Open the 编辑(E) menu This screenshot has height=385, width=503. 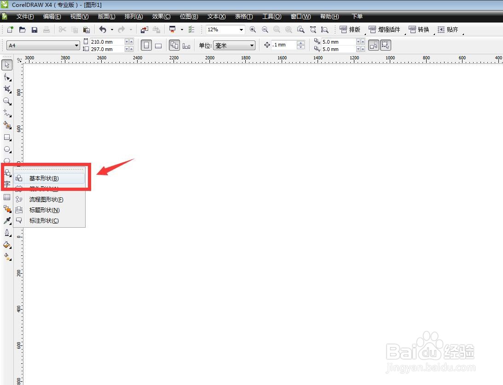tap(52, 17)
